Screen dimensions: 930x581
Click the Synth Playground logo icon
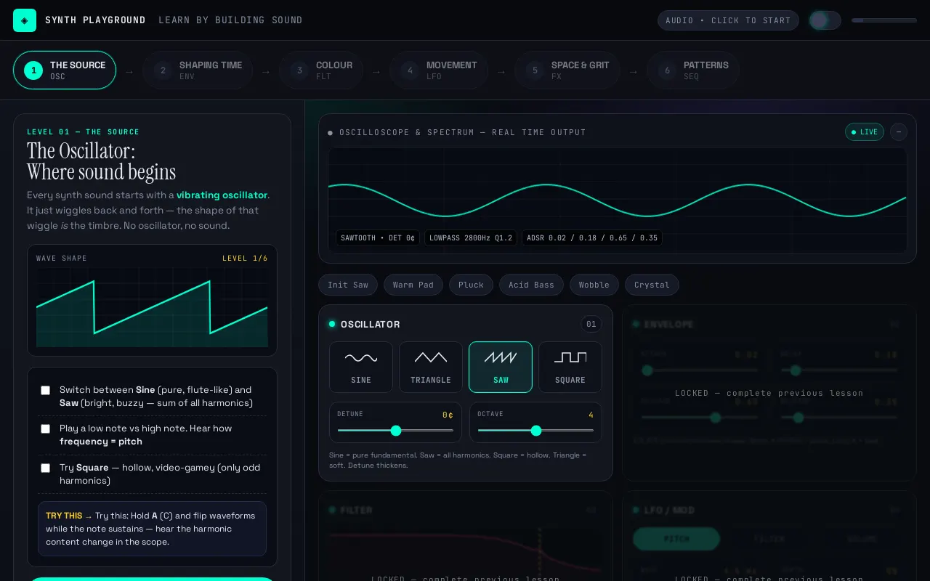click(25, 20)
